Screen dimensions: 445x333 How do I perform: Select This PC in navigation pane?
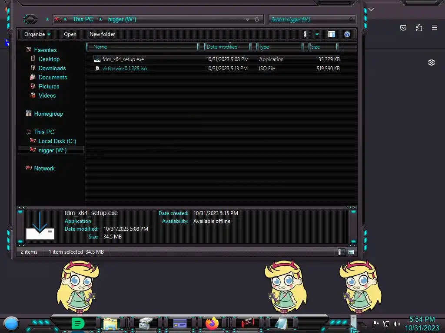coord(44,132)
